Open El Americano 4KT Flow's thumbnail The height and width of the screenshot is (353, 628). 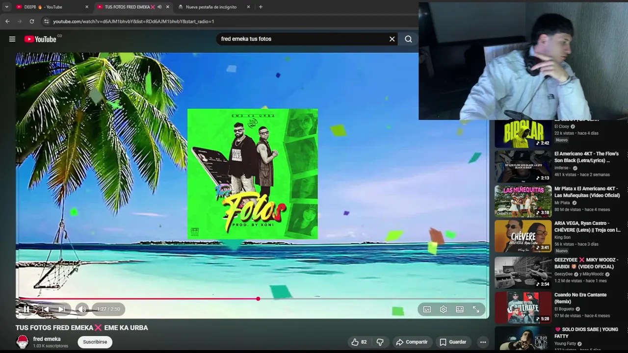pyautogui.click(x=523, y=167)
